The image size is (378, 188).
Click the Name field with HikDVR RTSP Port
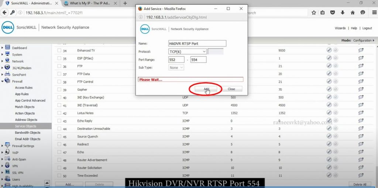coord(197,43)
